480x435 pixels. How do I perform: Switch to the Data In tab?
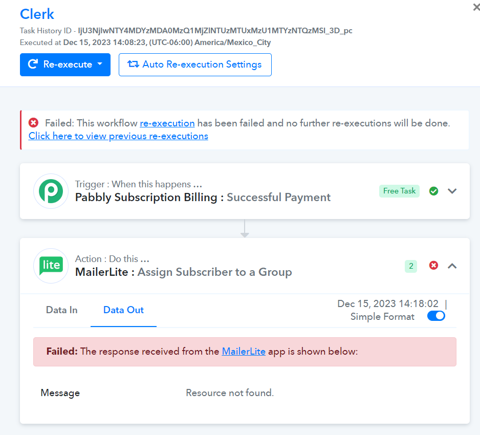pos(61,310)
